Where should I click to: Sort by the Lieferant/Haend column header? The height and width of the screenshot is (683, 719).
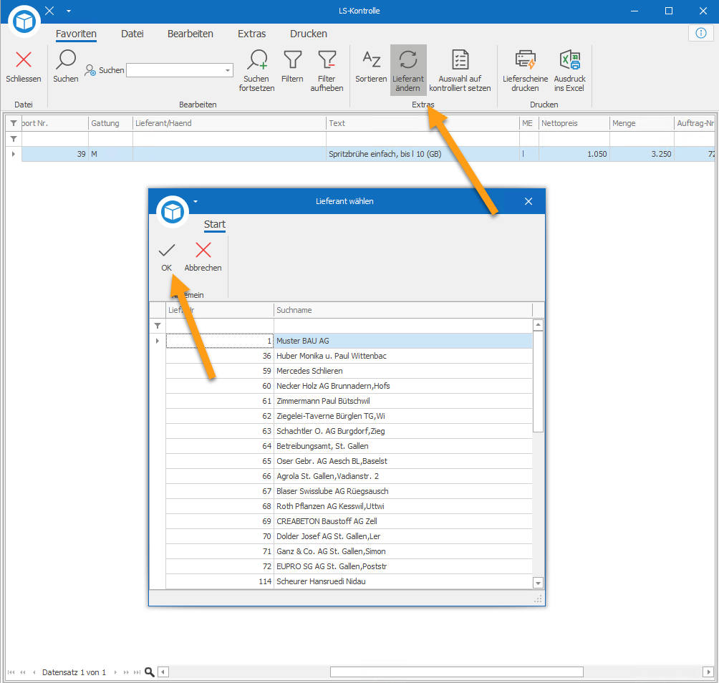229,123
